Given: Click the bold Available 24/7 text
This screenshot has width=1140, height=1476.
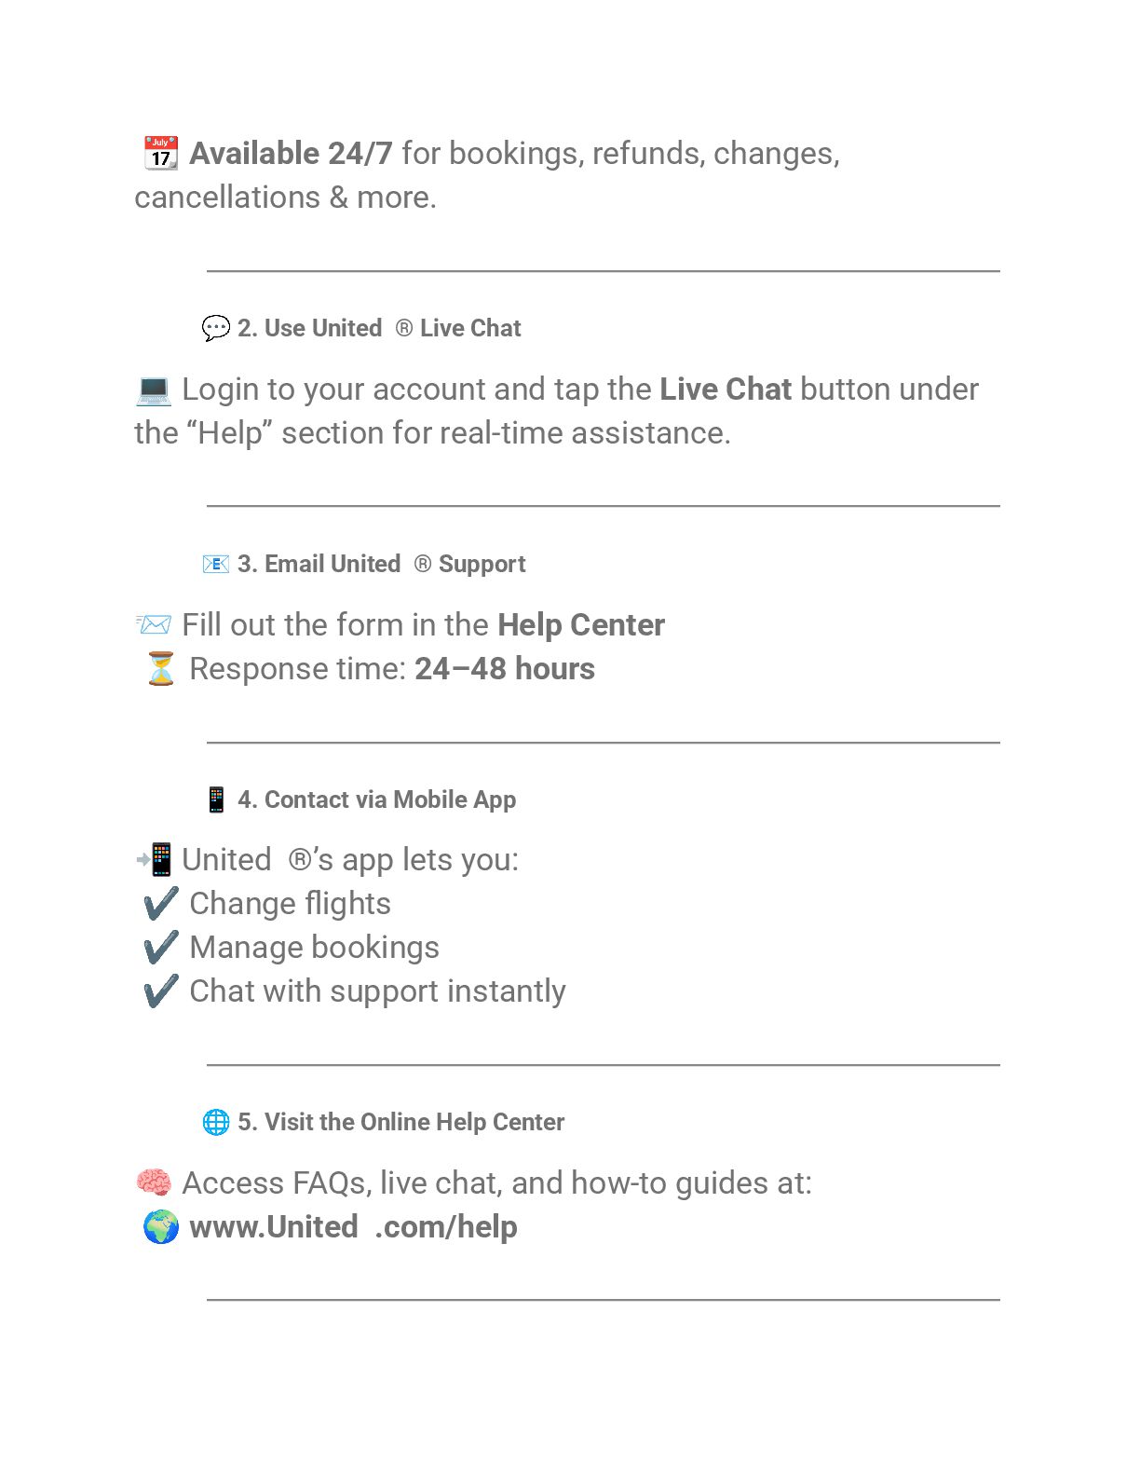Looking at the screenshot, I should 291,153.
